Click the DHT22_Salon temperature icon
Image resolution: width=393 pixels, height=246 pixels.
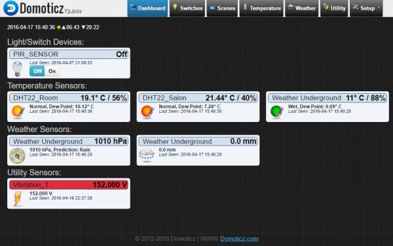pyautogui.click(x=147, y=112)
